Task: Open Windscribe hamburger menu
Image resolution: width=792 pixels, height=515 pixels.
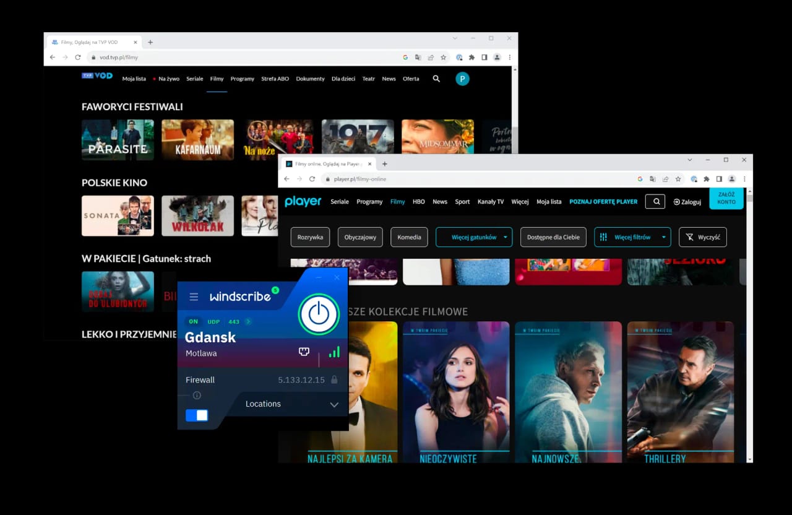Action: click(x=194, y=297)
